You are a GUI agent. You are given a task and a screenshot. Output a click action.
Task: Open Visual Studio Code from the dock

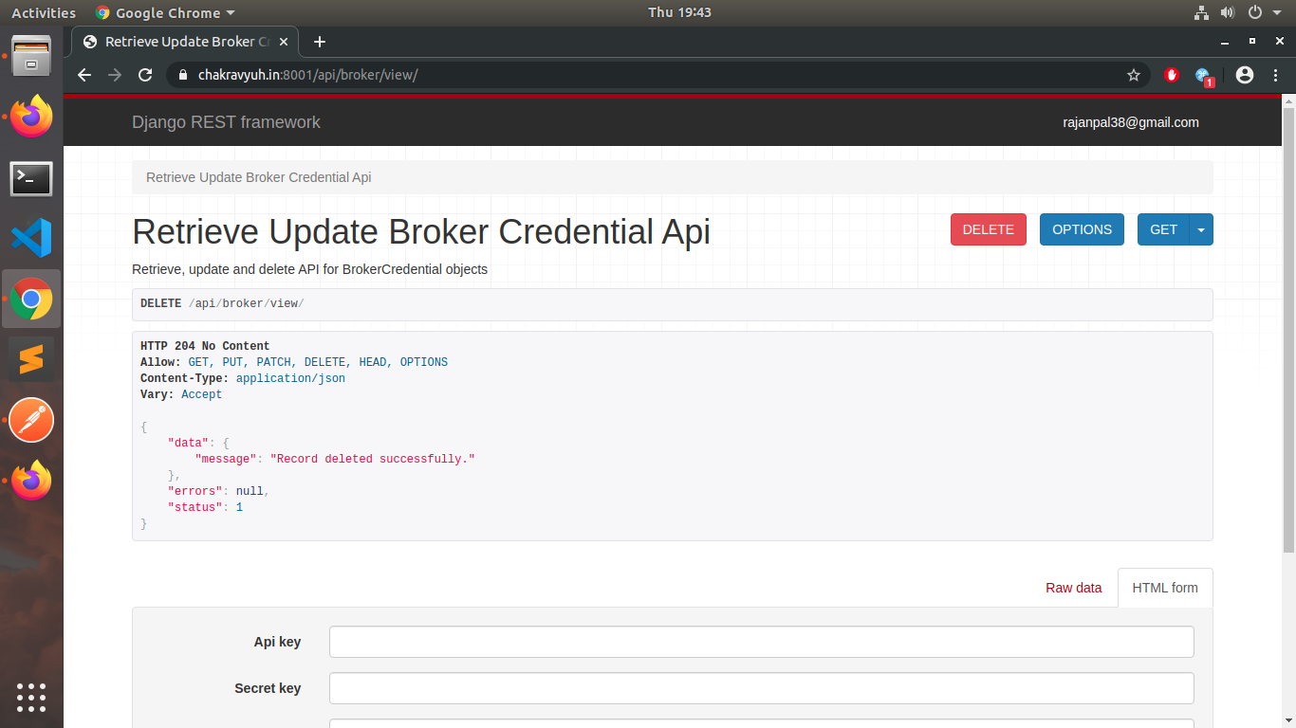[x=31, y=238]
